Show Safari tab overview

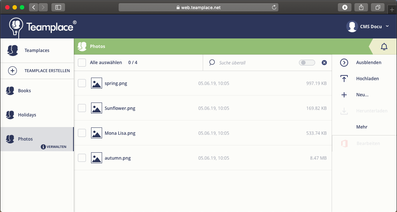coord(378,7)
